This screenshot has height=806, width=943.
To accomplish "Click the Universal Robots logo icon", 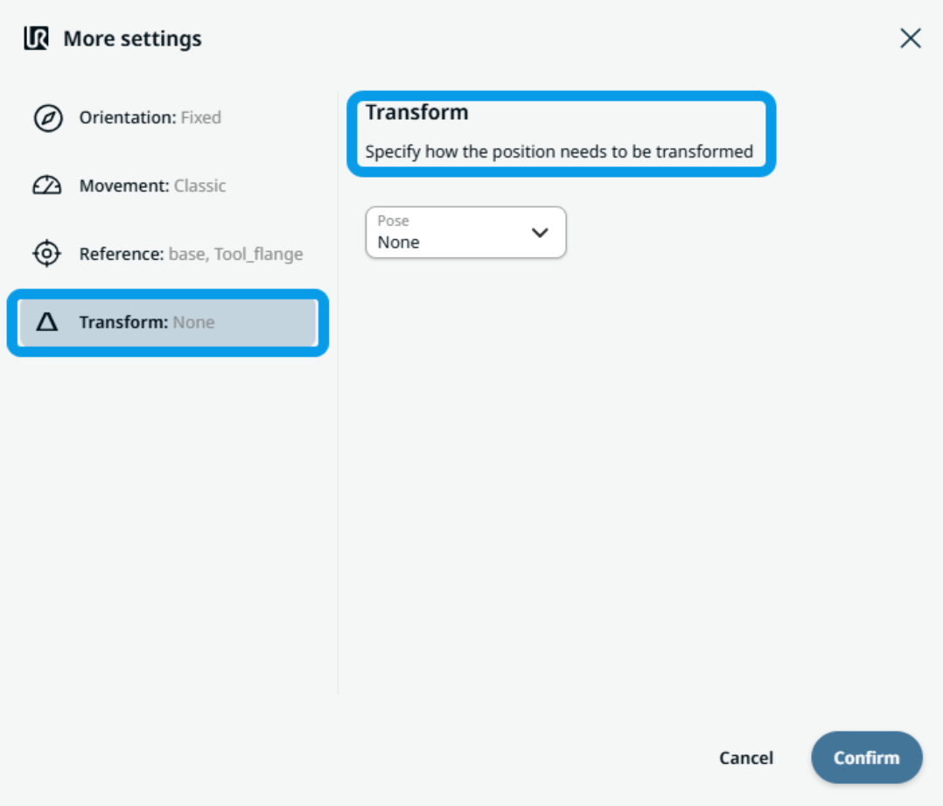I will [36, 39].
